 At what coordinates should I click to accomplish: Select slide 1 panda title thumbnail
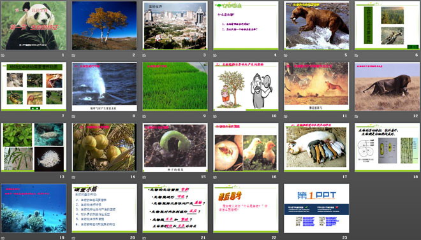tap(34, 25)
